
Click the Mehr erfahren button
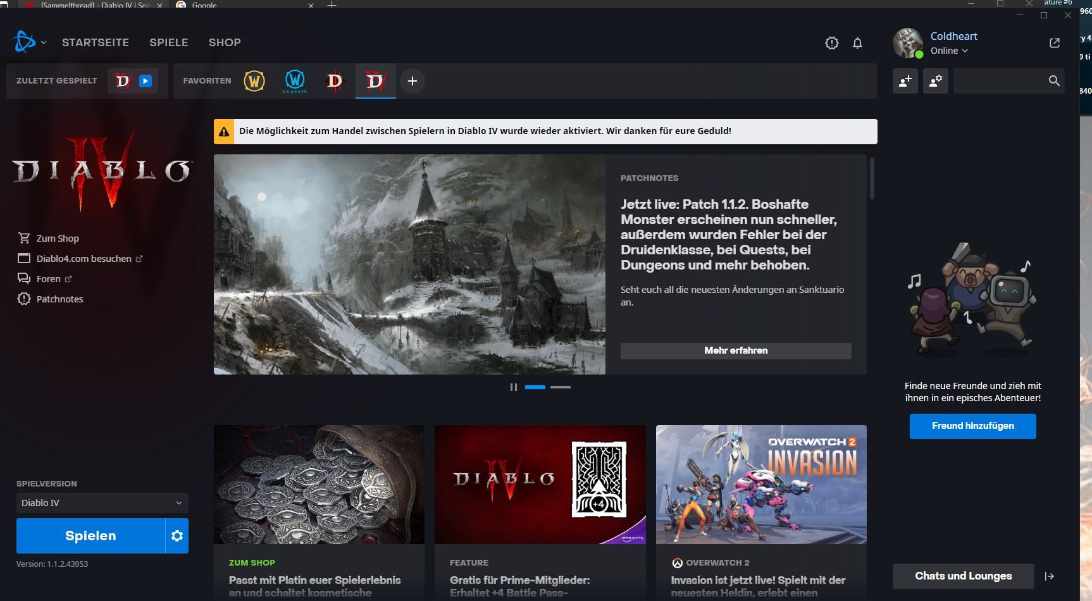point(736,350)
